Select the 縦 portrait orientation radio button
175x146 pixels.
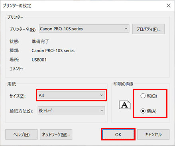143,96
